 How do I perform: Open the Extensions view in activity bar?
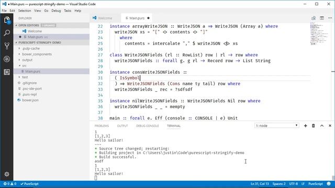pos(7,72)
